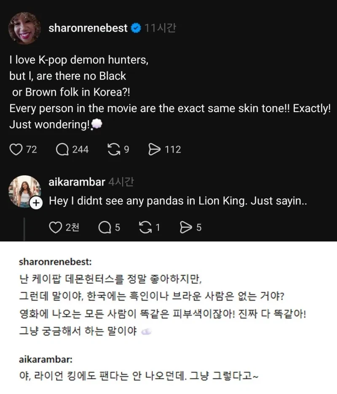Like sharonrenebest's post with the heart icon
337x394 pixels.
(16, 149)
